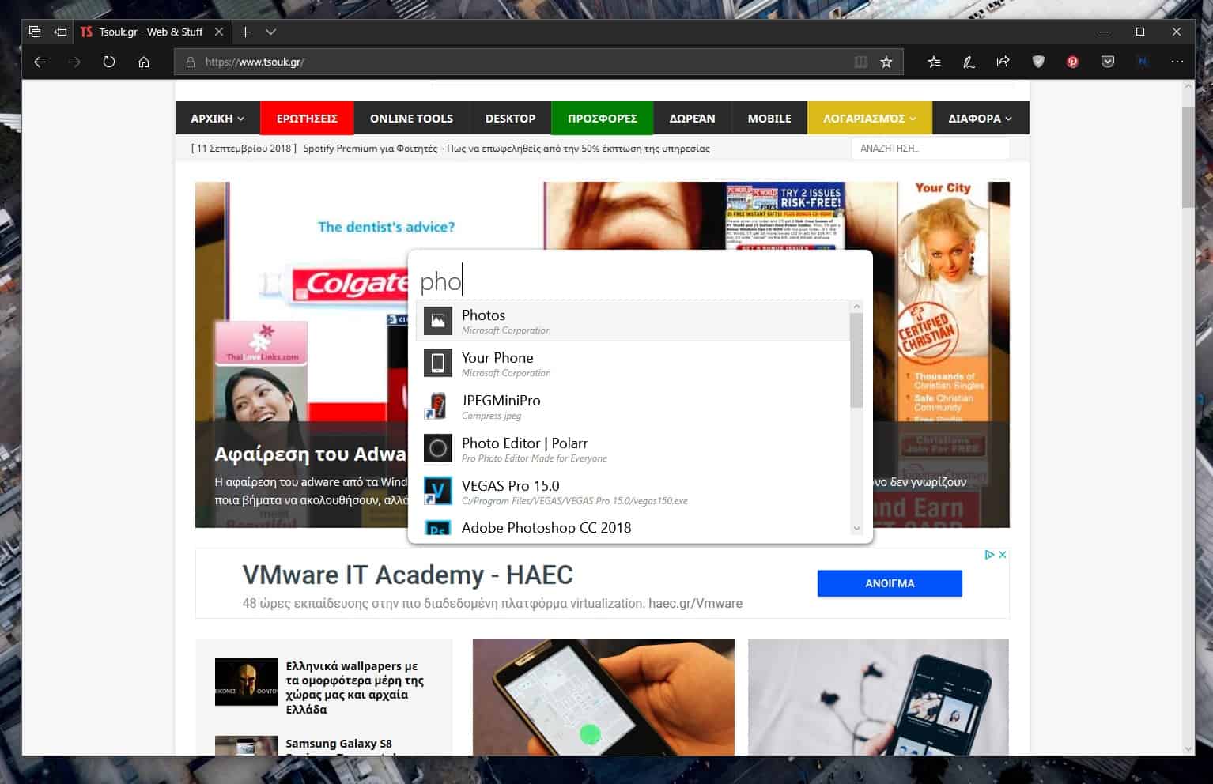
Task: Click the Edge refresh page icon
Action: 109,62
